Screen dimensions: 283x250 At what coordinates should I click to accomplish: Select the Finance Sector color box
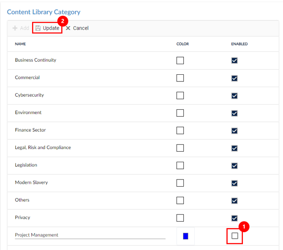click(x=180, y=130)
